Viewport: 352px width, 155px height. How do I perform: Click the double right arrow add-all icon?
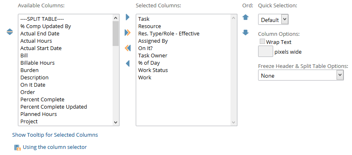click(x=128, y=33)
